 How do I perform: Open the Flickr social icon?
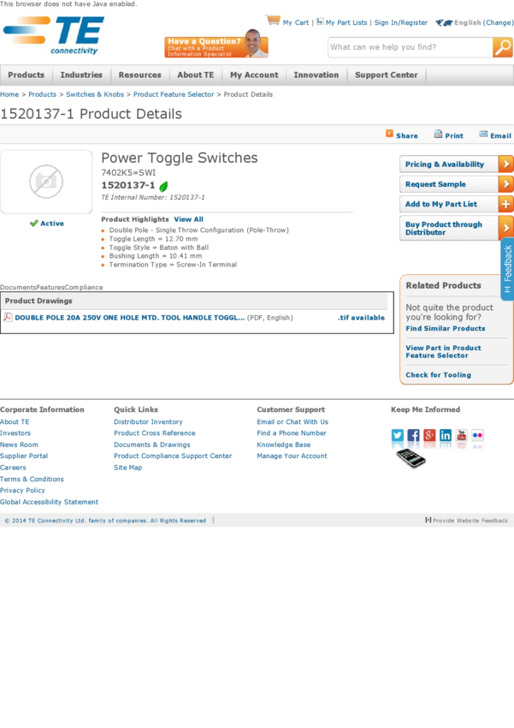(477, 435)
